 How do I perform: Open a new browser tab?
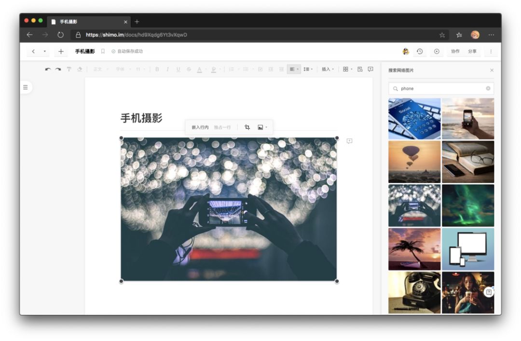pyautogui.click(x=137, y=22)
